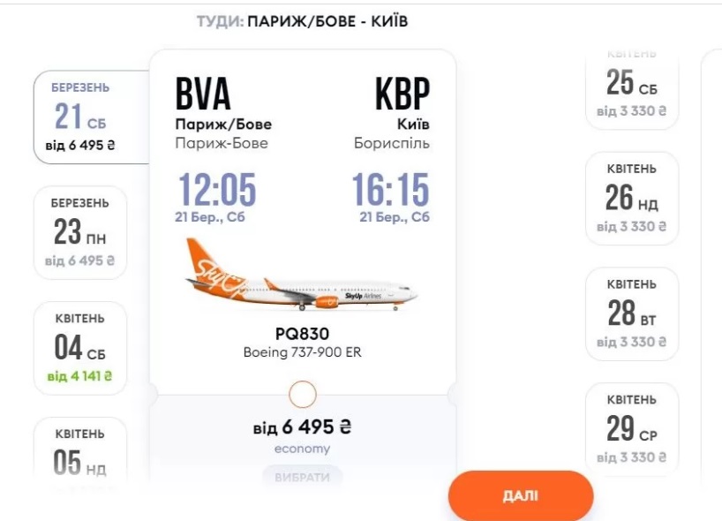Viewport: 722px width, 521px height.
Task: Click the ТУДИ: ПАРИЖ/БОВЕ - КИЇВ heading
Action: tap(302, 20)
